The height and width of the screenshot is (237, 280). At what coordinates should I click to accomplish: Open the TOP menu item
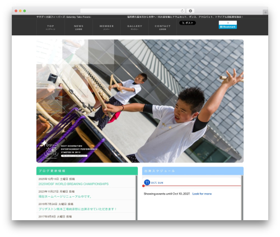click(x=50, y=27)
